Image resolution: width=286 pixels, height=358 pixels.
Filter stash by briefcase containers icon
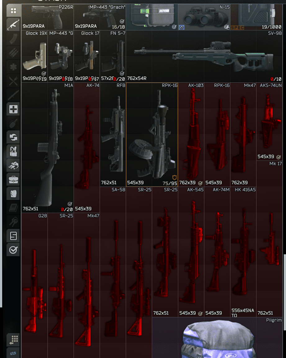coord(13,180)
